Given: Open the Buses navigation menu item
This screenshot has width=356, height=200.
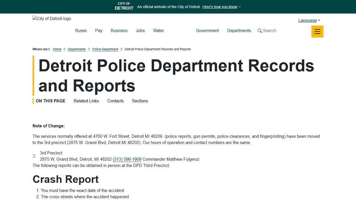Looking at the screenshot, I should click(x=81, y=30).
